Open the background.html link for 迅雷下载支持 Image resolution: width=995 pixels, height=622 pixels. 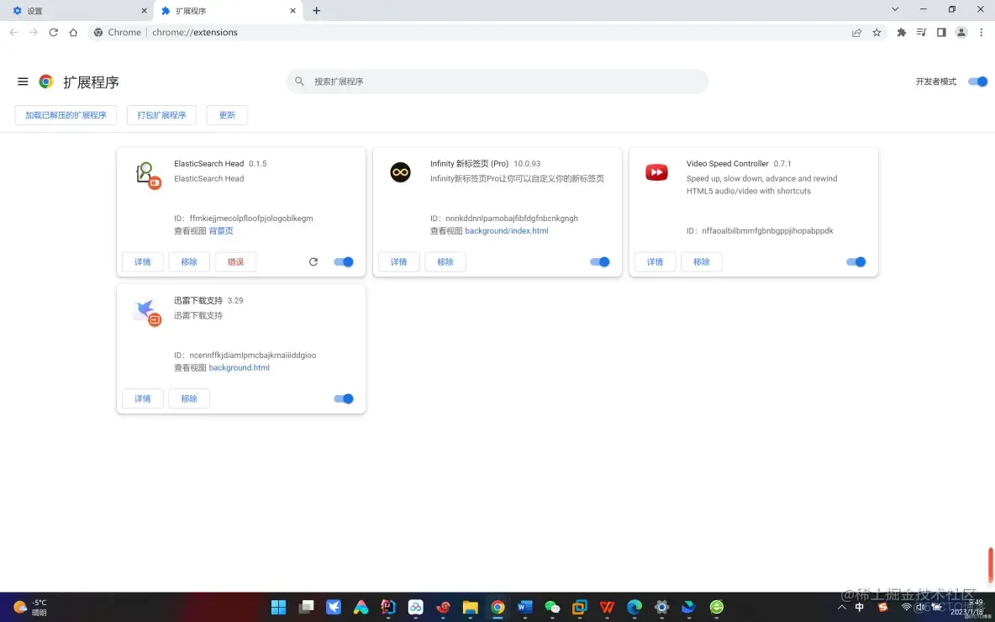click(x=239, y=367)
